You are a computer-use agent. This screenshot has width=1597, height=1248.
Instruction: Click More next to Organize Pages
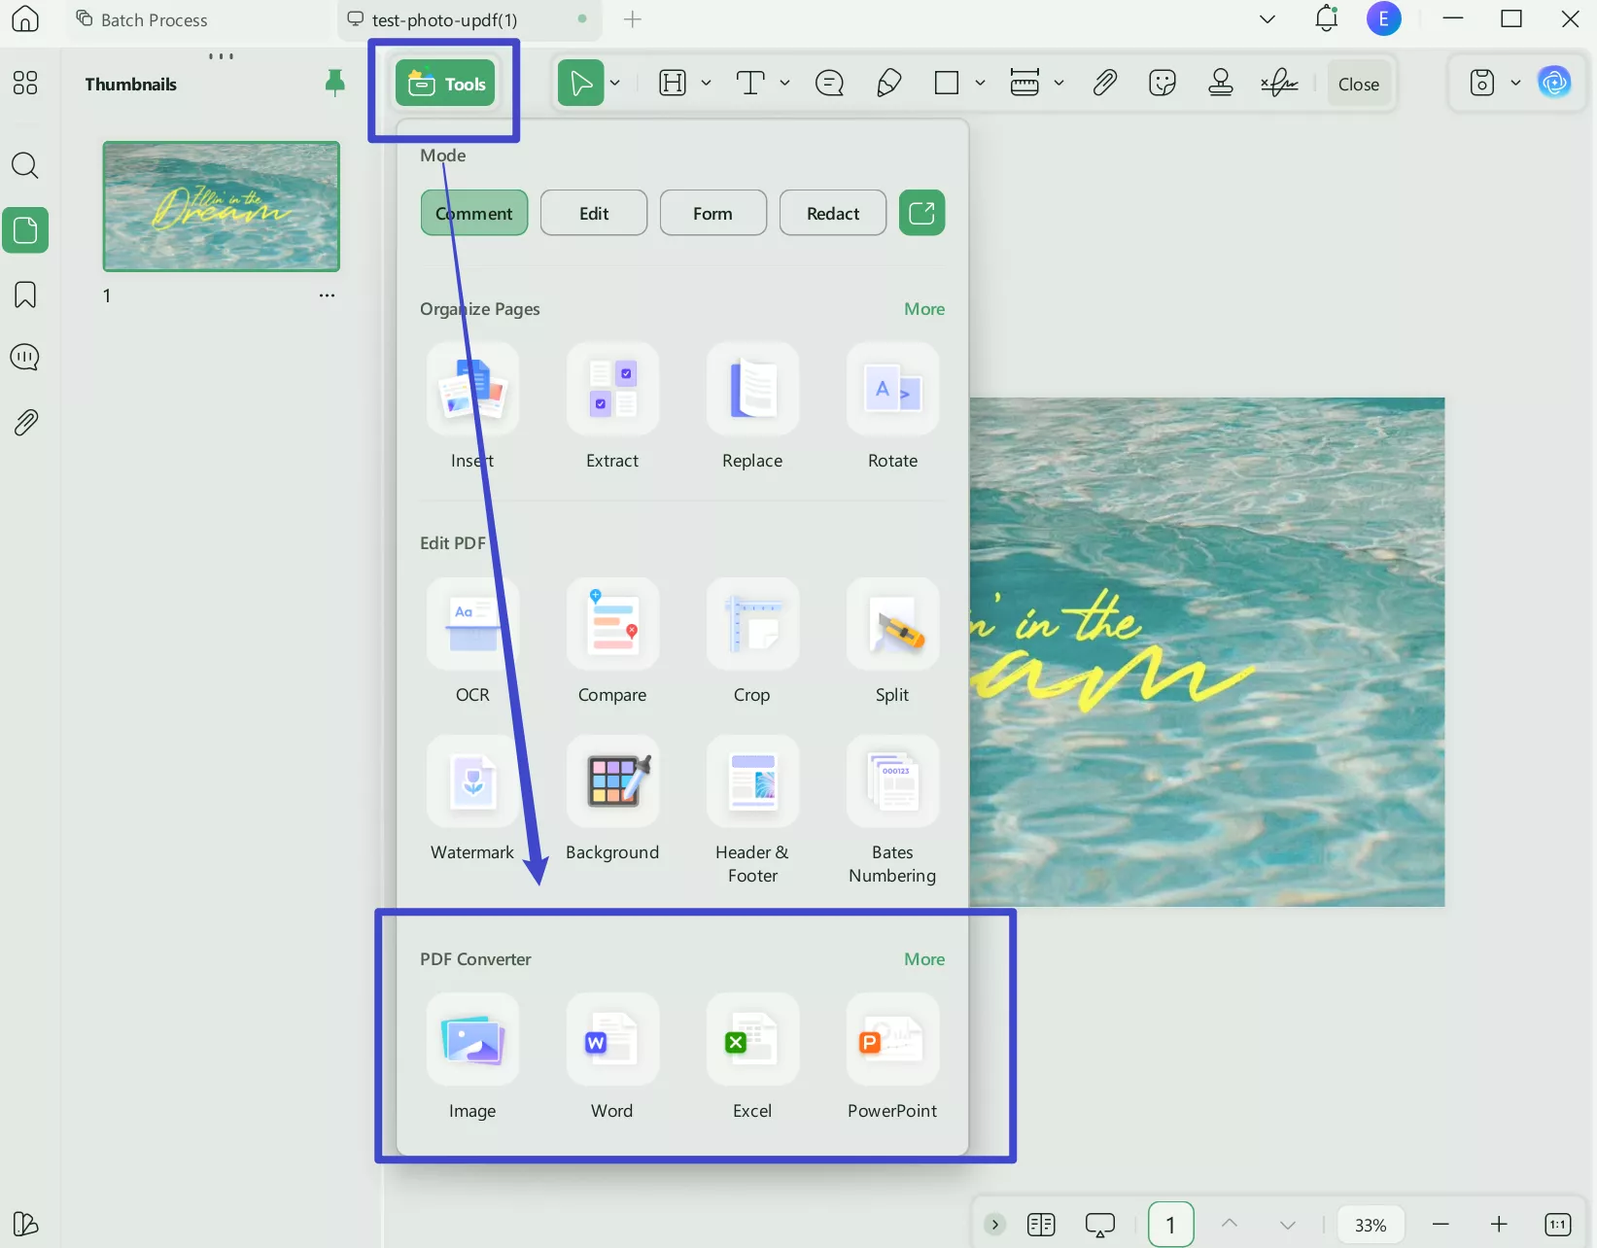point(924,309)
